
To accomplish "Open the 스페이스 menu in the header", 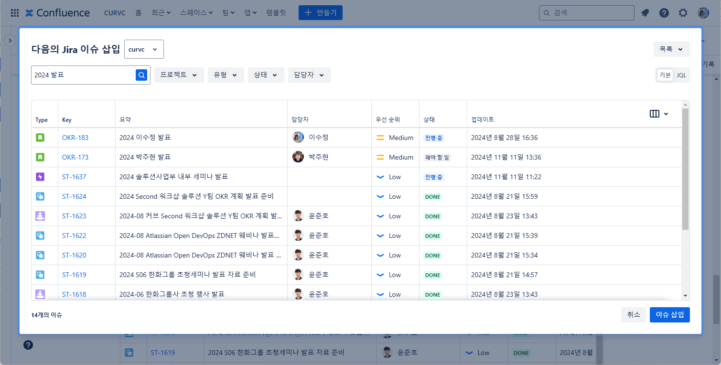I will pyautogui.click(x=196, y=13).
